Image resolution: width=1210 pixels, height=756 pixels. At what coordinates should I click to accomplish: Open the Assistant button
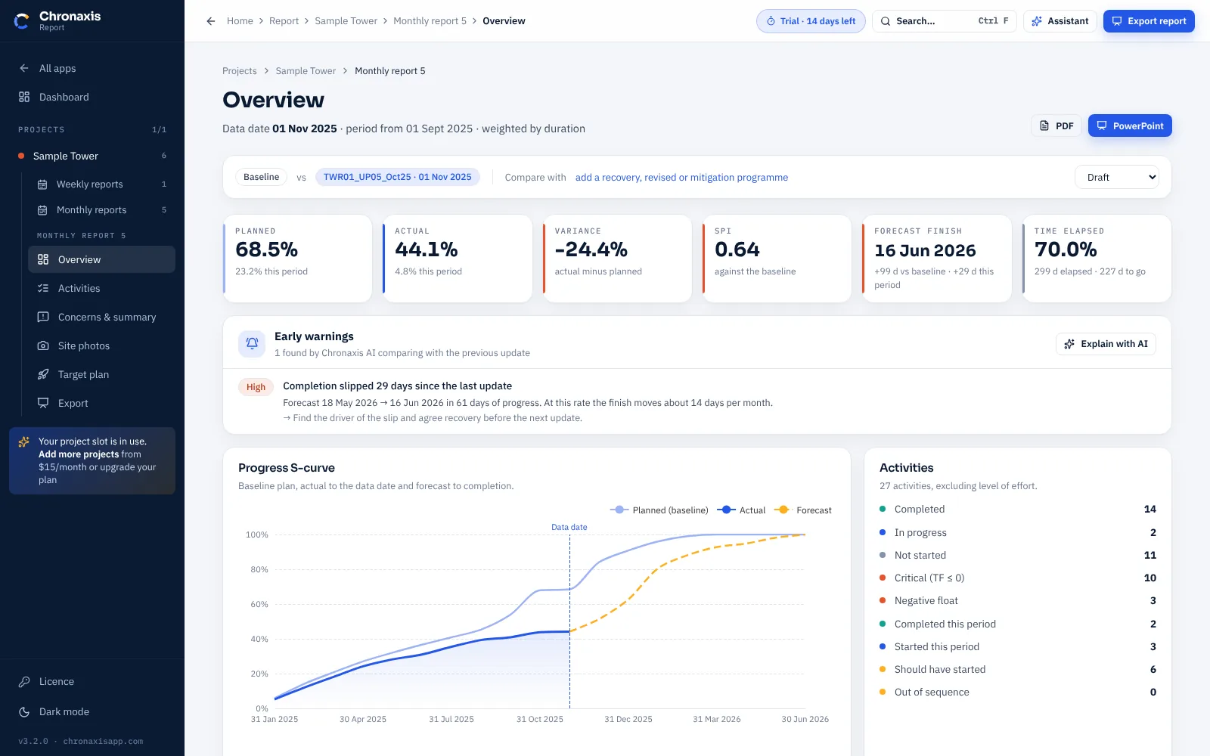[1060, 21]
